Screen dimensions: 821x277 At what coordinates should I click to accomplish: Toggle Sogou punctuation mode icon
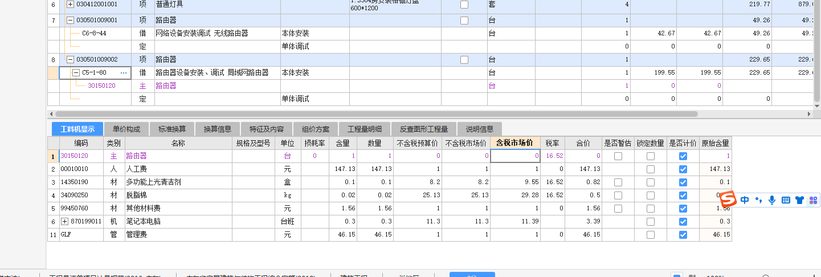tap(758, 200)
